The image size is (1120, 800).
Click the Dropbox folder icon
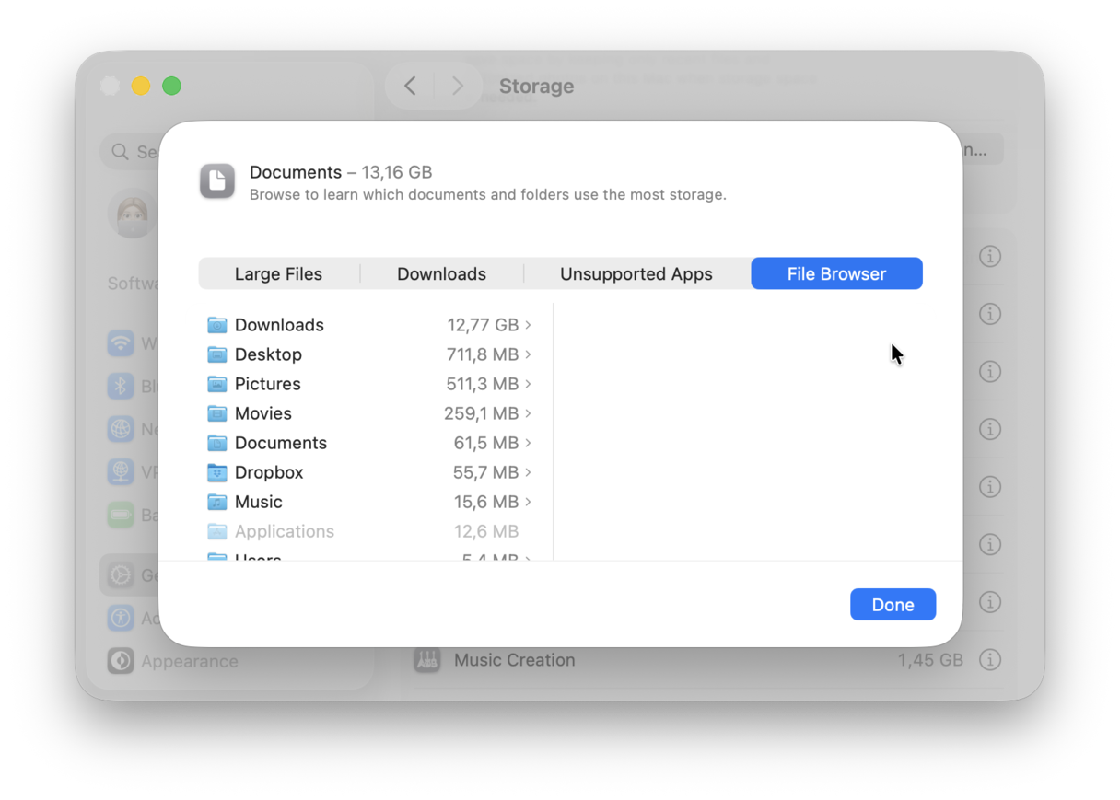(x=217, y=471)
